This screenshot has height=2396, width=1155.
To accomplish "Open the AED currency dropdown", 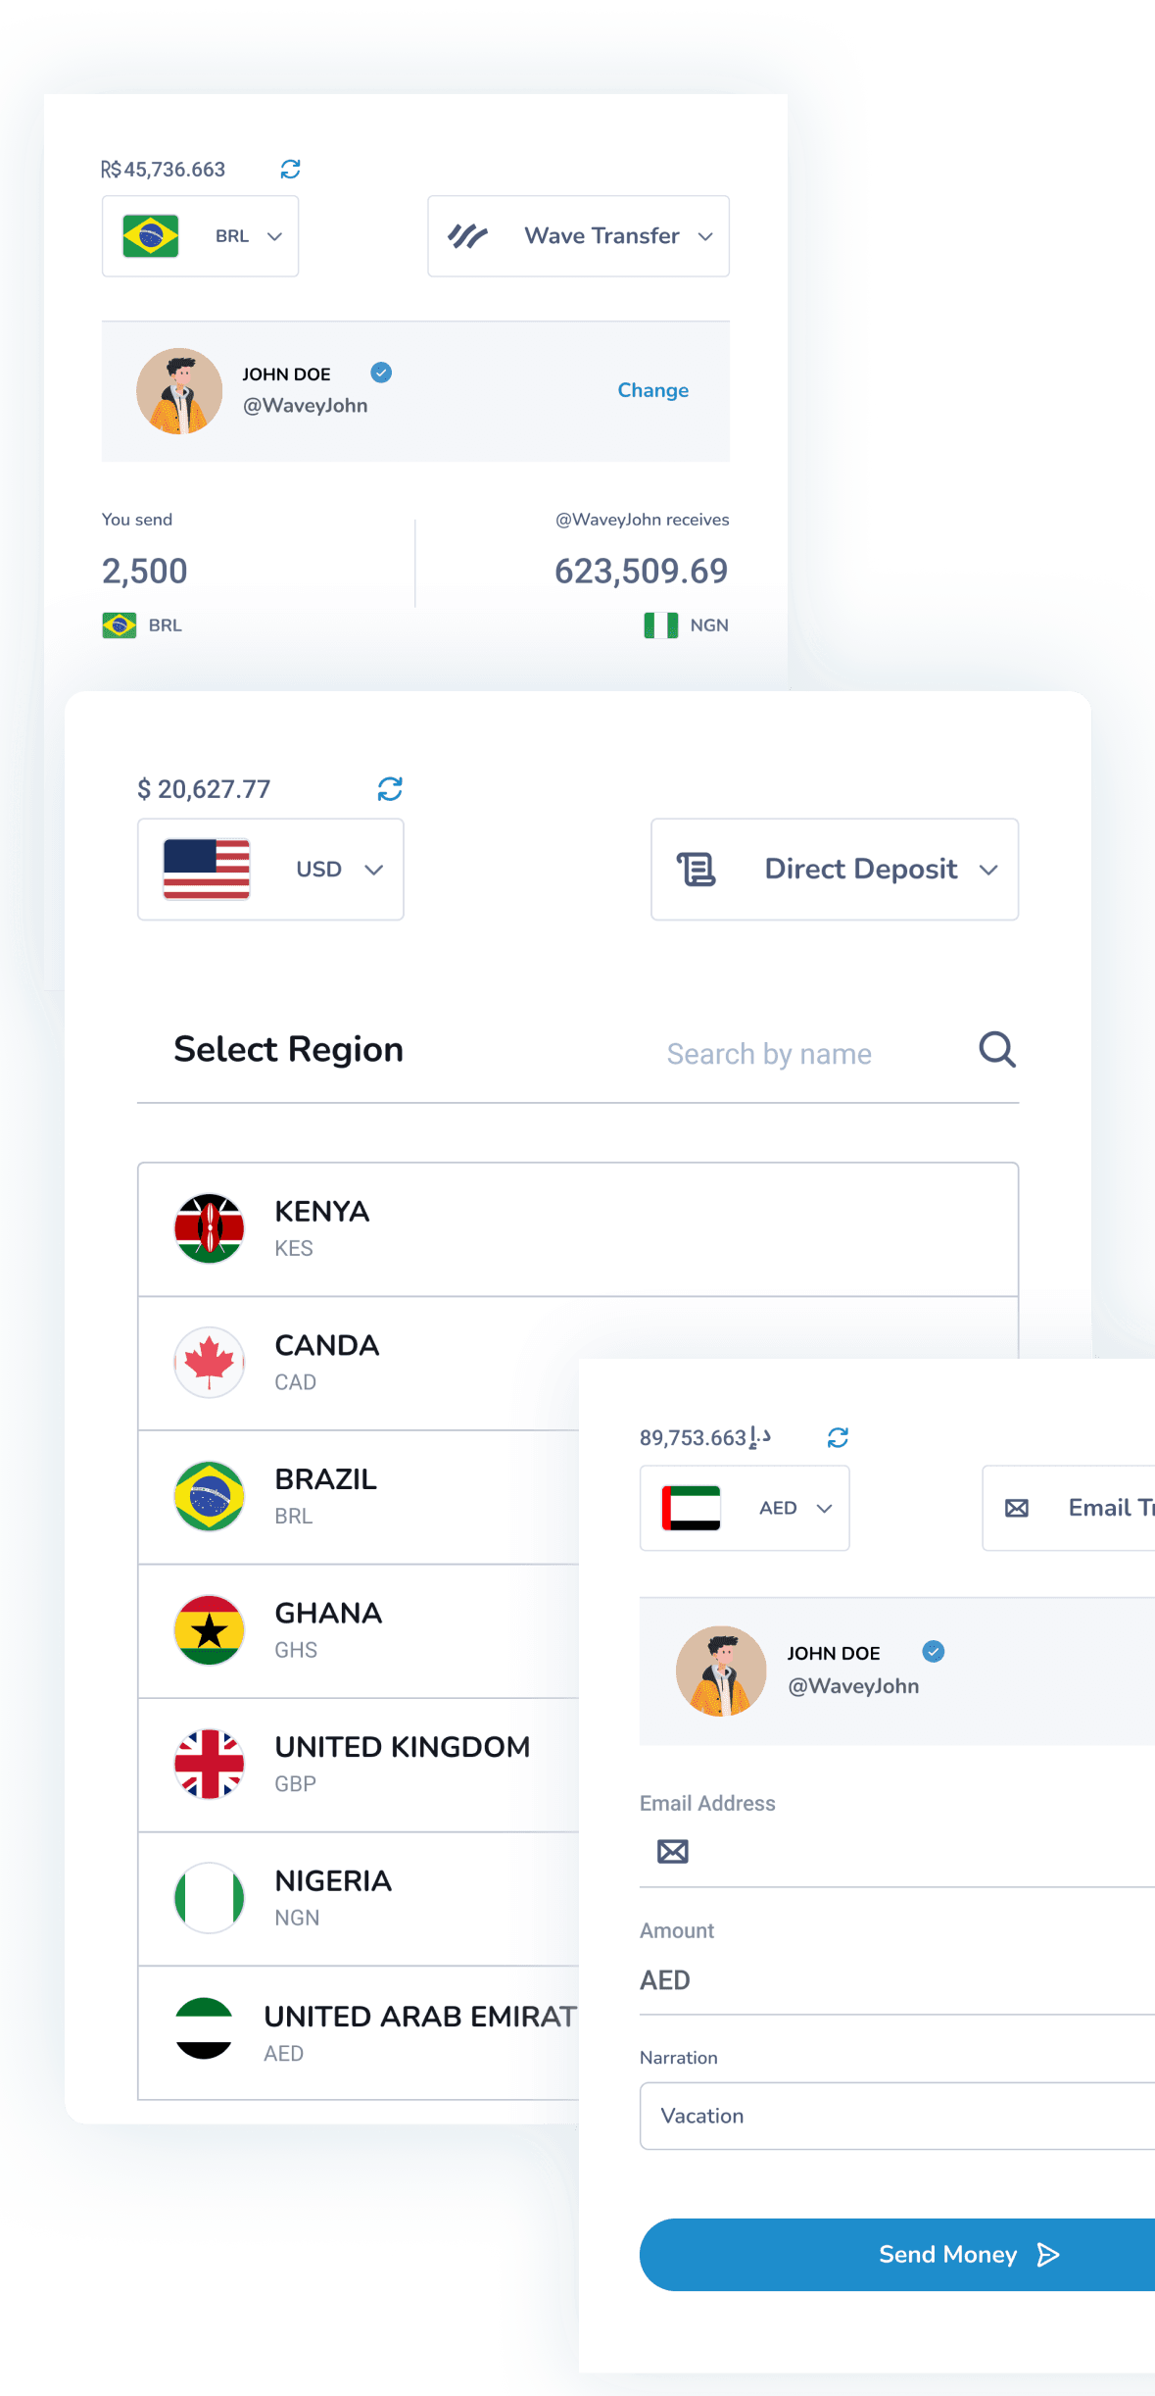I will (745, 1508).
